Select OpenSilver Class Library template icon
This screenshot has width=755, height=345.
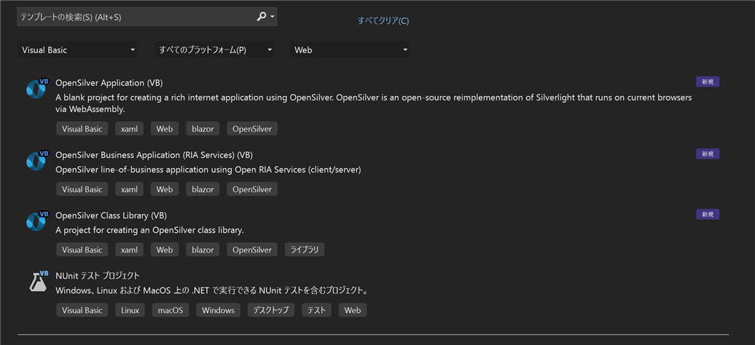pos(38,221)
